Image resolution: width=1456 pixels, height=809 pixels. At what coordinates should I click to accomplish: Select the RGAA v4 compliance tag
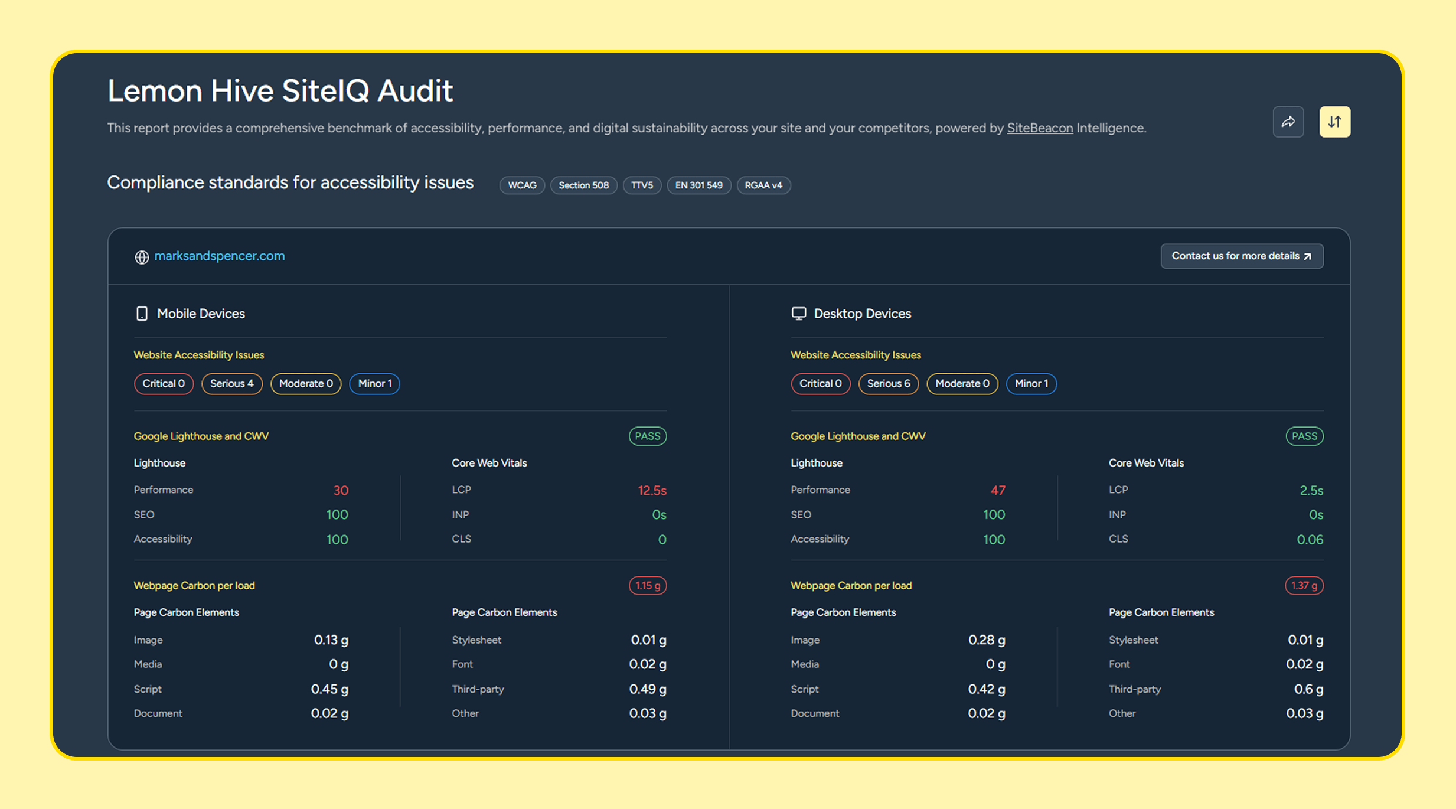pyautogui.click(x=763, y=185)
